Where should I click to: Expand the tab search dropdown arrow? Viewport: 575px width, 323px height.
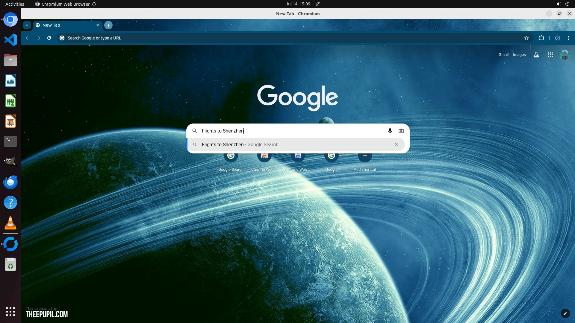pos(27,25)
